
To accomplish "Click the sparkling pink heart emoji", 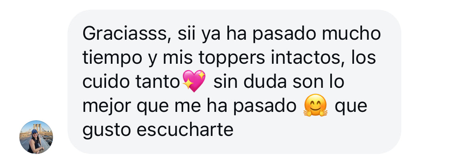I will [194, 81].
